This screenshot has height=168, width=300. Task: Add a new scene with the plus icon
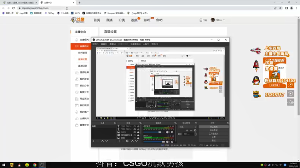click(x=93, y=141)
